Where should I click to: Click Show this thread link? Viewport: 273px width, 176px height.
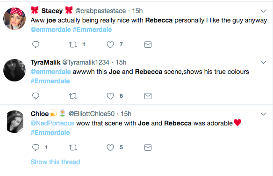tap(55, 162)
